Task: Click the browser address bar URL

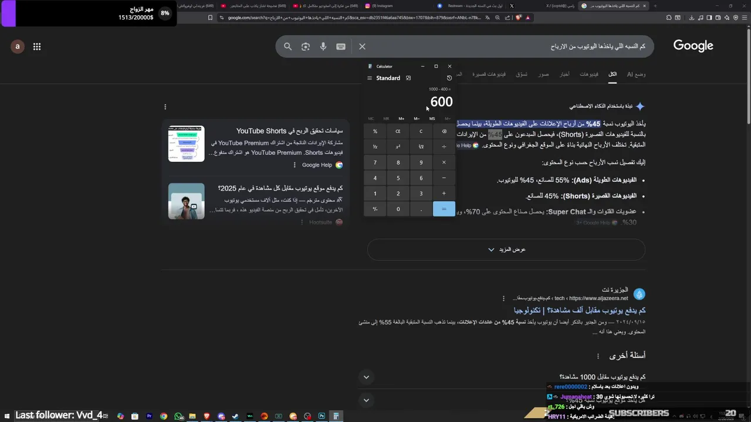Action: 354,18
